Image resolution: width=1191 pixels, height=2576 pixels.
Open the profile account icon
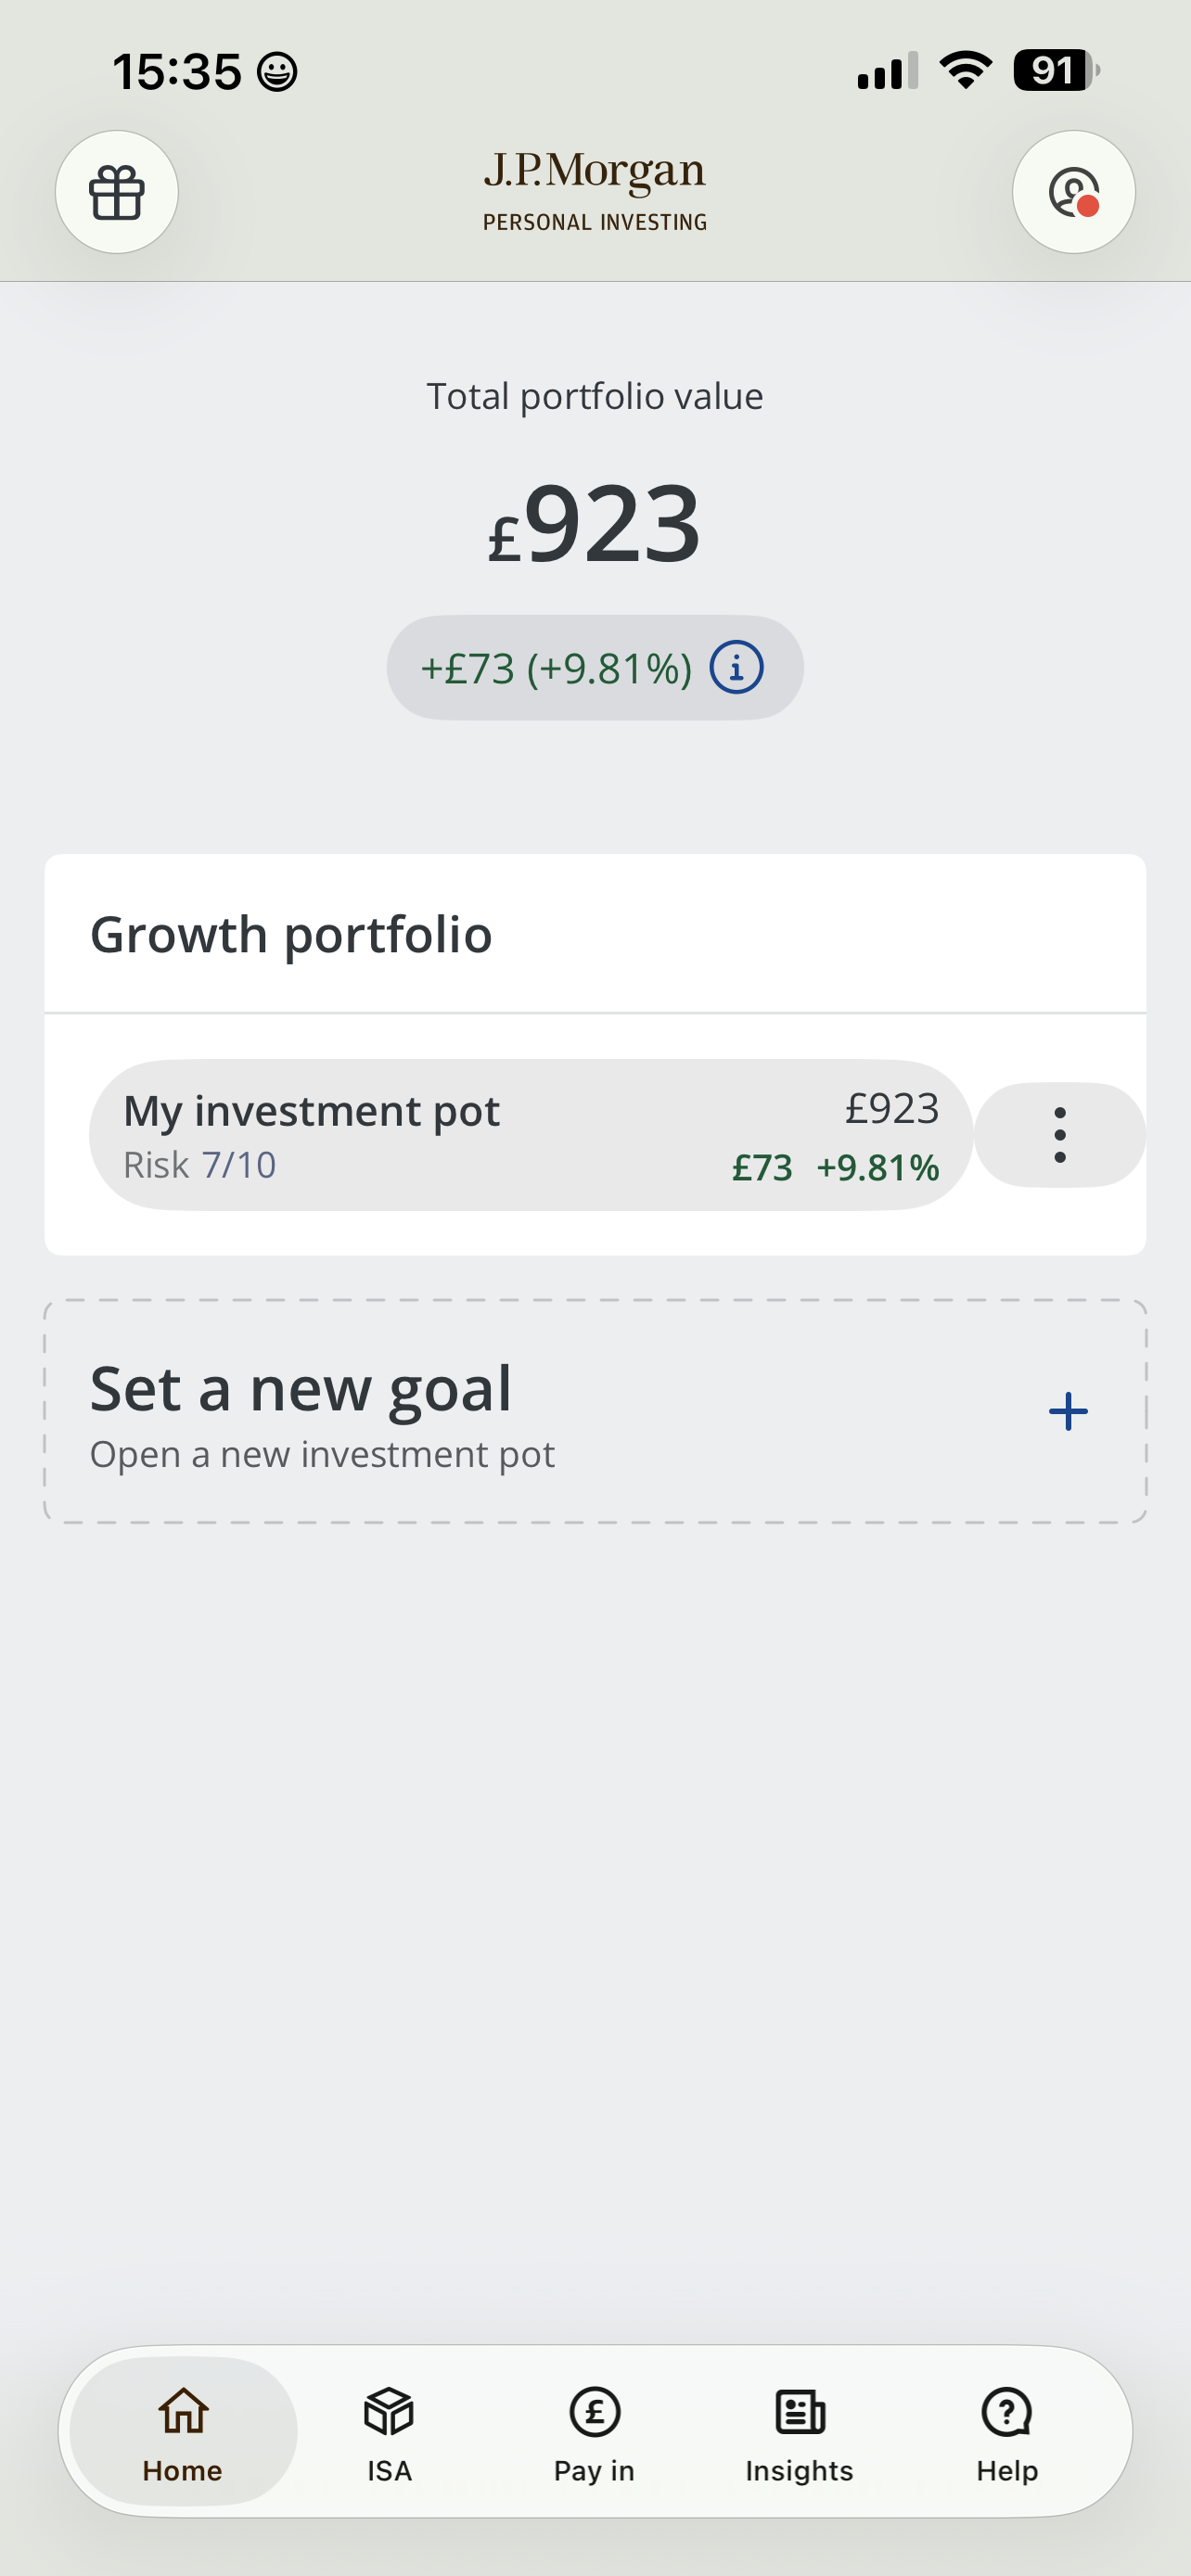coord(1073,192)
